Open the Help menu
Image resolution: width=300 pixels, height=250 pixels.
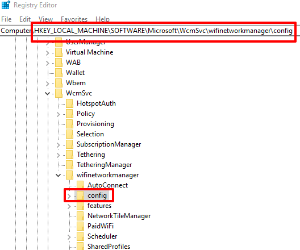coord(102,19)
